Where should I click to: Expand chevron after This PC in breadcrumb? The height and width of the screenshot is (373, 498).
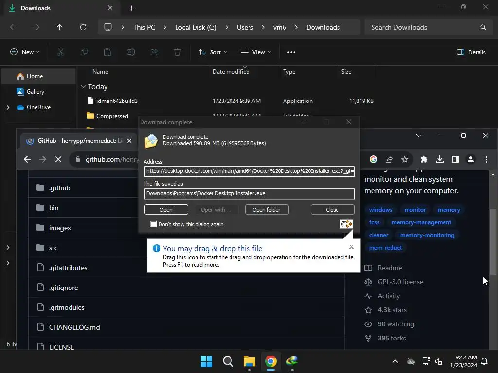click(x=165, y=27)
